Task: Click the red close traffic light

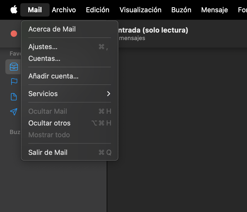Action: pyautogui.click(x=13, y=34)
